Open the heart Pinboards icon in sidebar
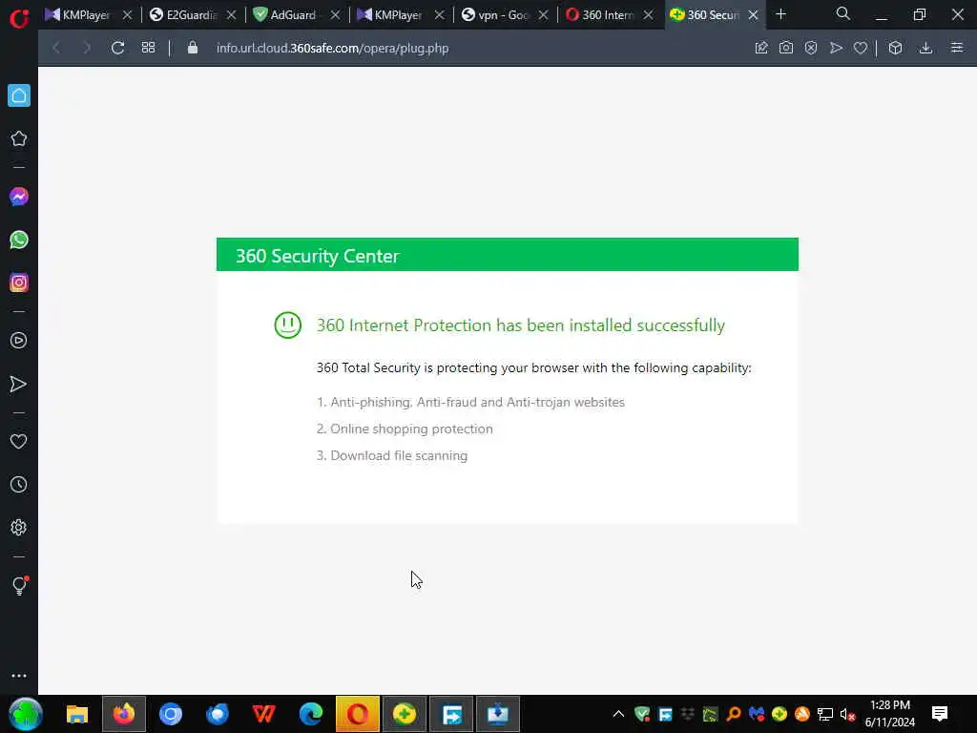This screenshot has height=733, width=977. coord(19,441)
